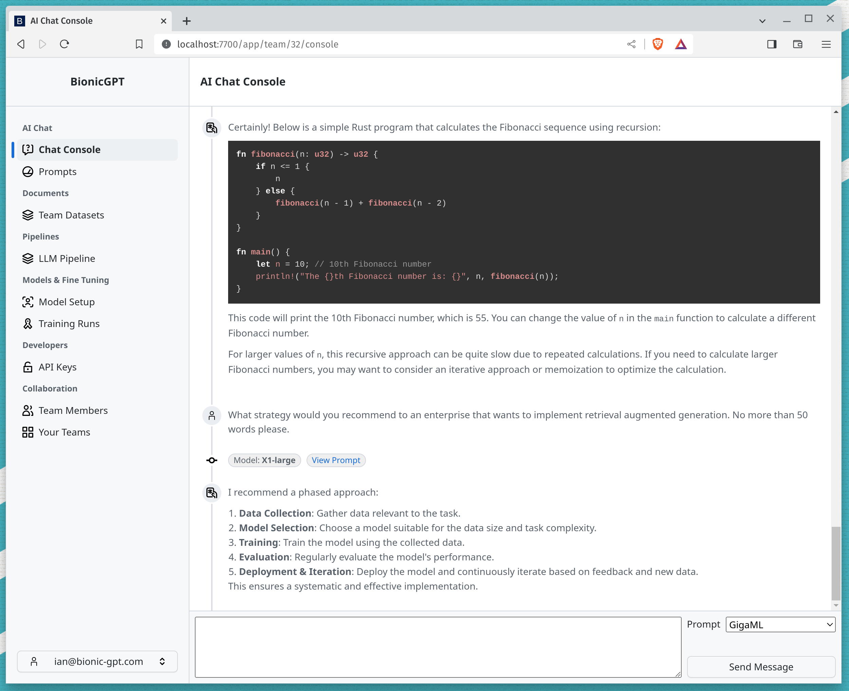
Task: Click the Training Runs icon
Action: 28,323
